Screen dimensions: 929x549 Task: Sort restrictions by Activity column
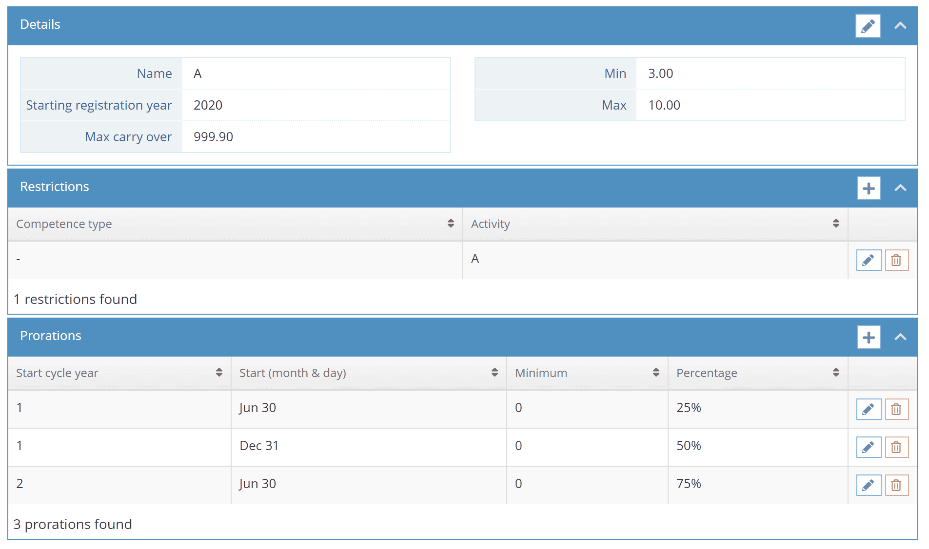click(655, 224)
